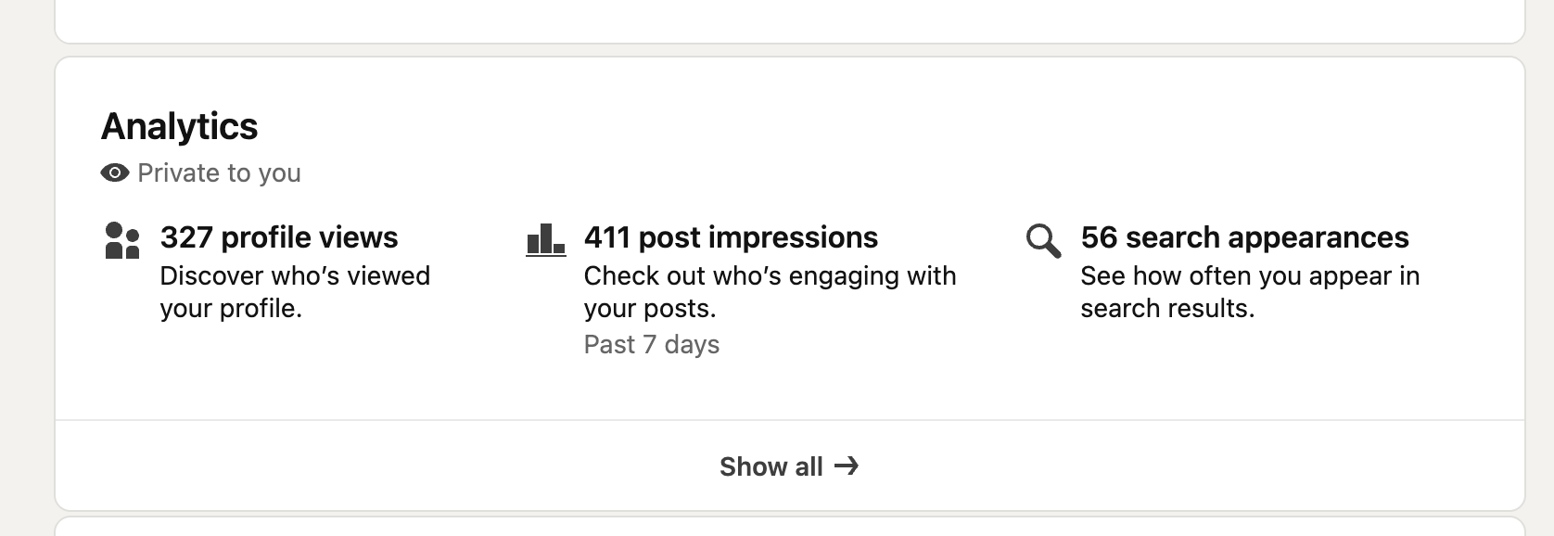This screenshot has width=1554, height=536.
Task: Click the Analytics section heading
Action: (x=179, y=126)
